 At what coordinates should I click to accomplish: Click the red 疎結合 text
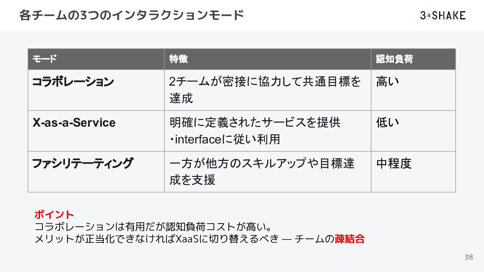[x=350, y=239]
